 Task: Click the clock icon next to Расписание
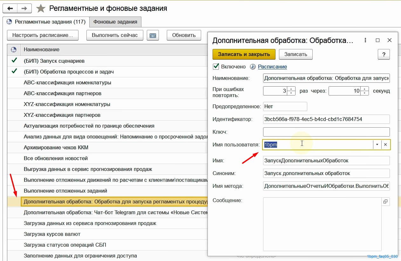(x=253, y=67)
